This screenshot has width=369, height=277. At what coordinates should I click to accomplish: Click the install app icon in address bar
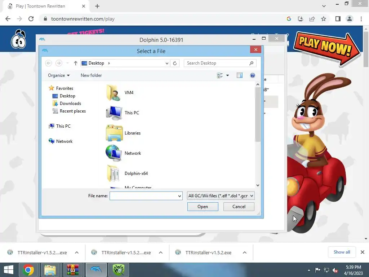[301, 19]
